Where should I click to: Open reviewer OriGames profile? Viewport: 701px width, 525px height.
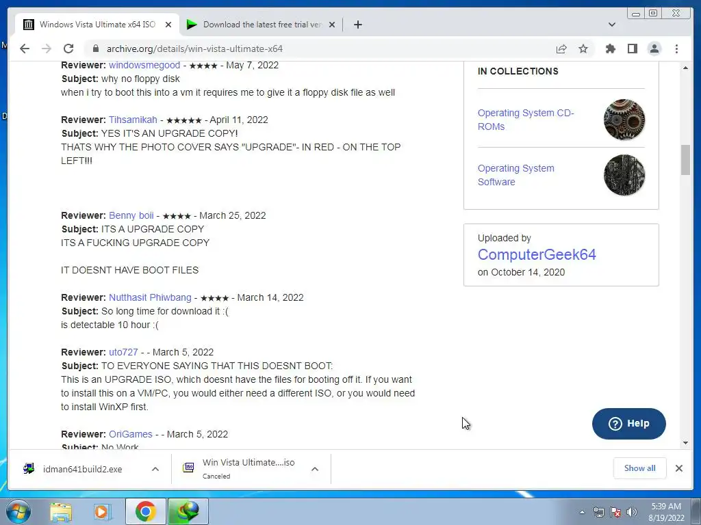pos(131,434)
